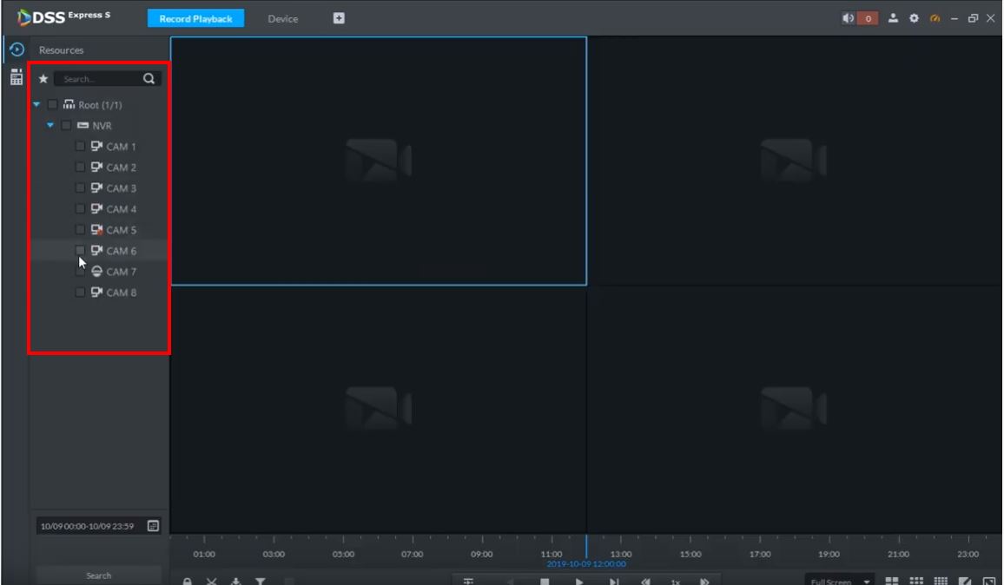Click the record filter funnel icon
Screen dimensions: 1004x585
point(261,580)
